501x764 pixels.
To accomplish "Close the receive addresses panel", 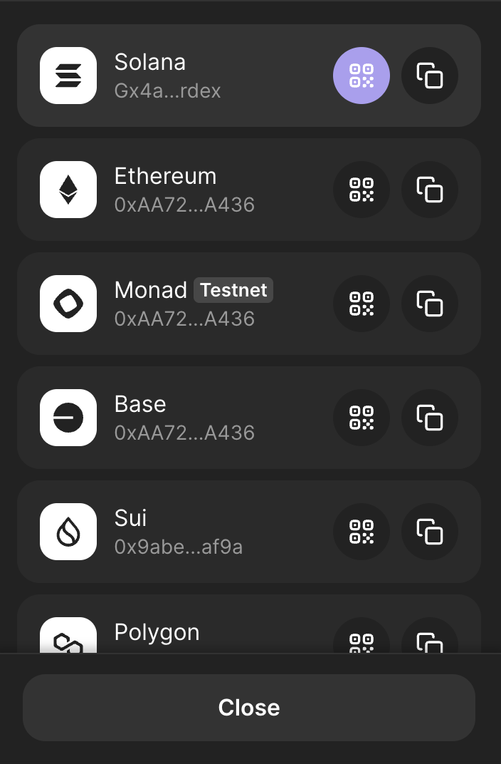I will (249, 708).
